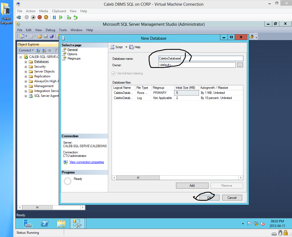Open the Connect dropdown in Object Explorer

(x=26, y=50)
